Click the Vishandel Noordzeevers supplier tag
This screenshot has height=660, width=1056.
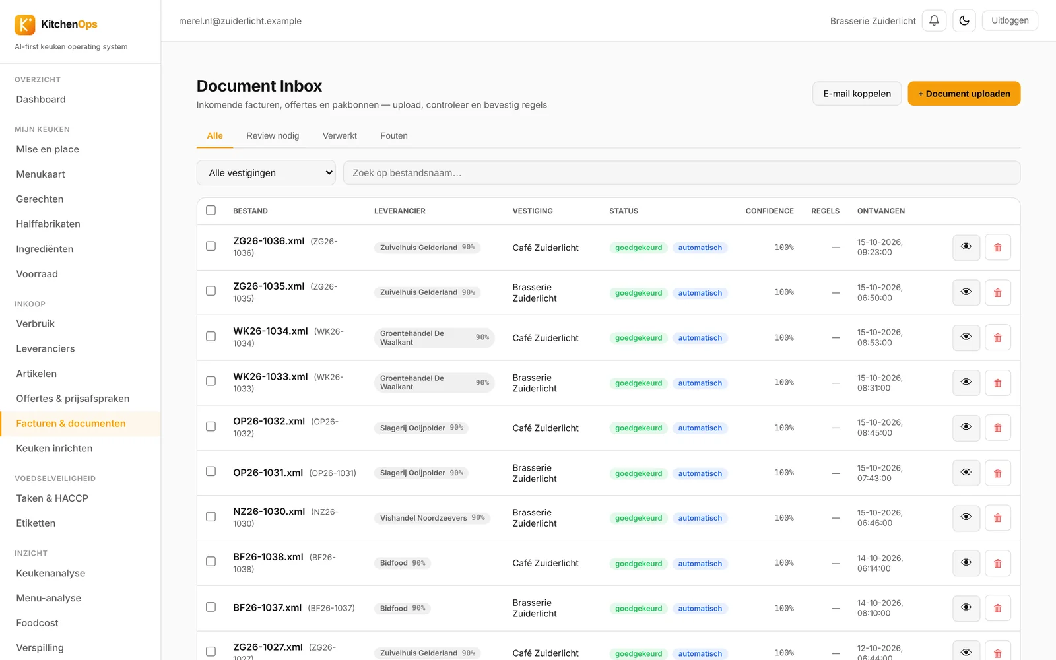coord(432,518)
